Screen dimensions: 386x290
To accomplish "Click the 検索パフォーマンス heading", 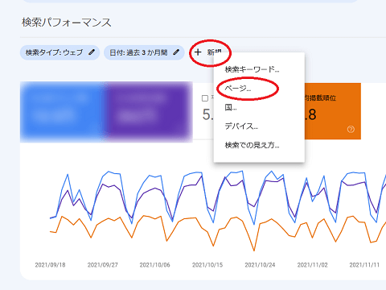I will coord(66,23).
